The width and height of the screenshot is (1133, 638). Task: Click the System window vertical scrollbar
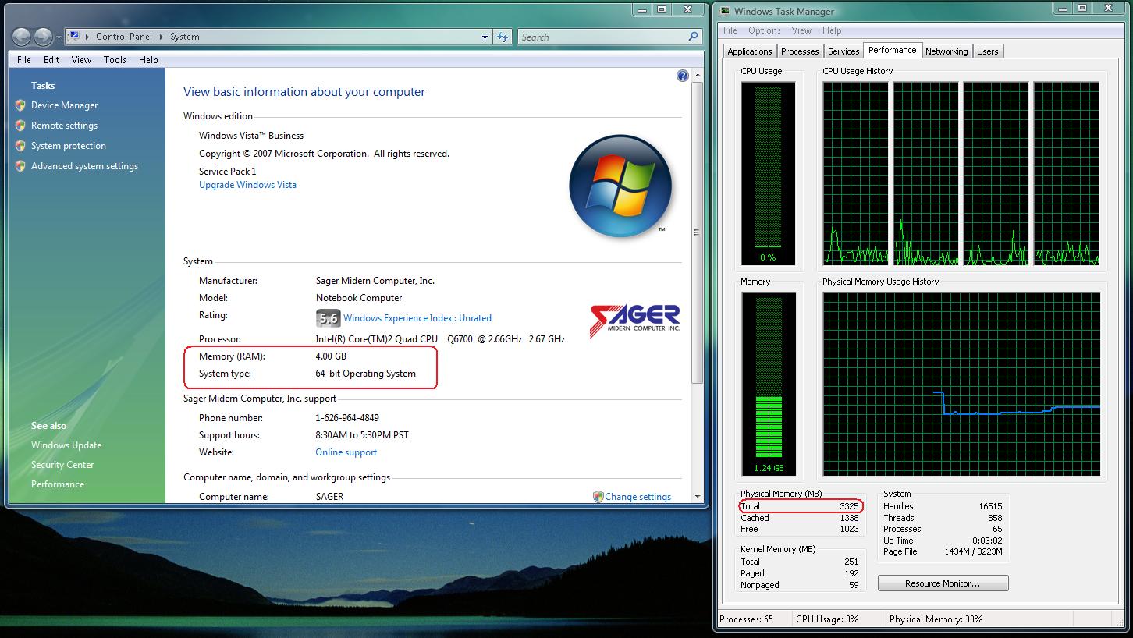697,232
